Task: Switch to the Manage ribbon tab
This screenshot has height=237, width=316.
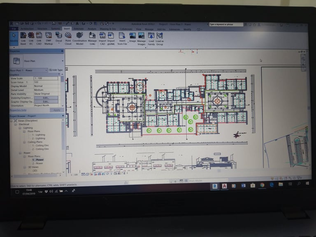Action: [149, 29]
